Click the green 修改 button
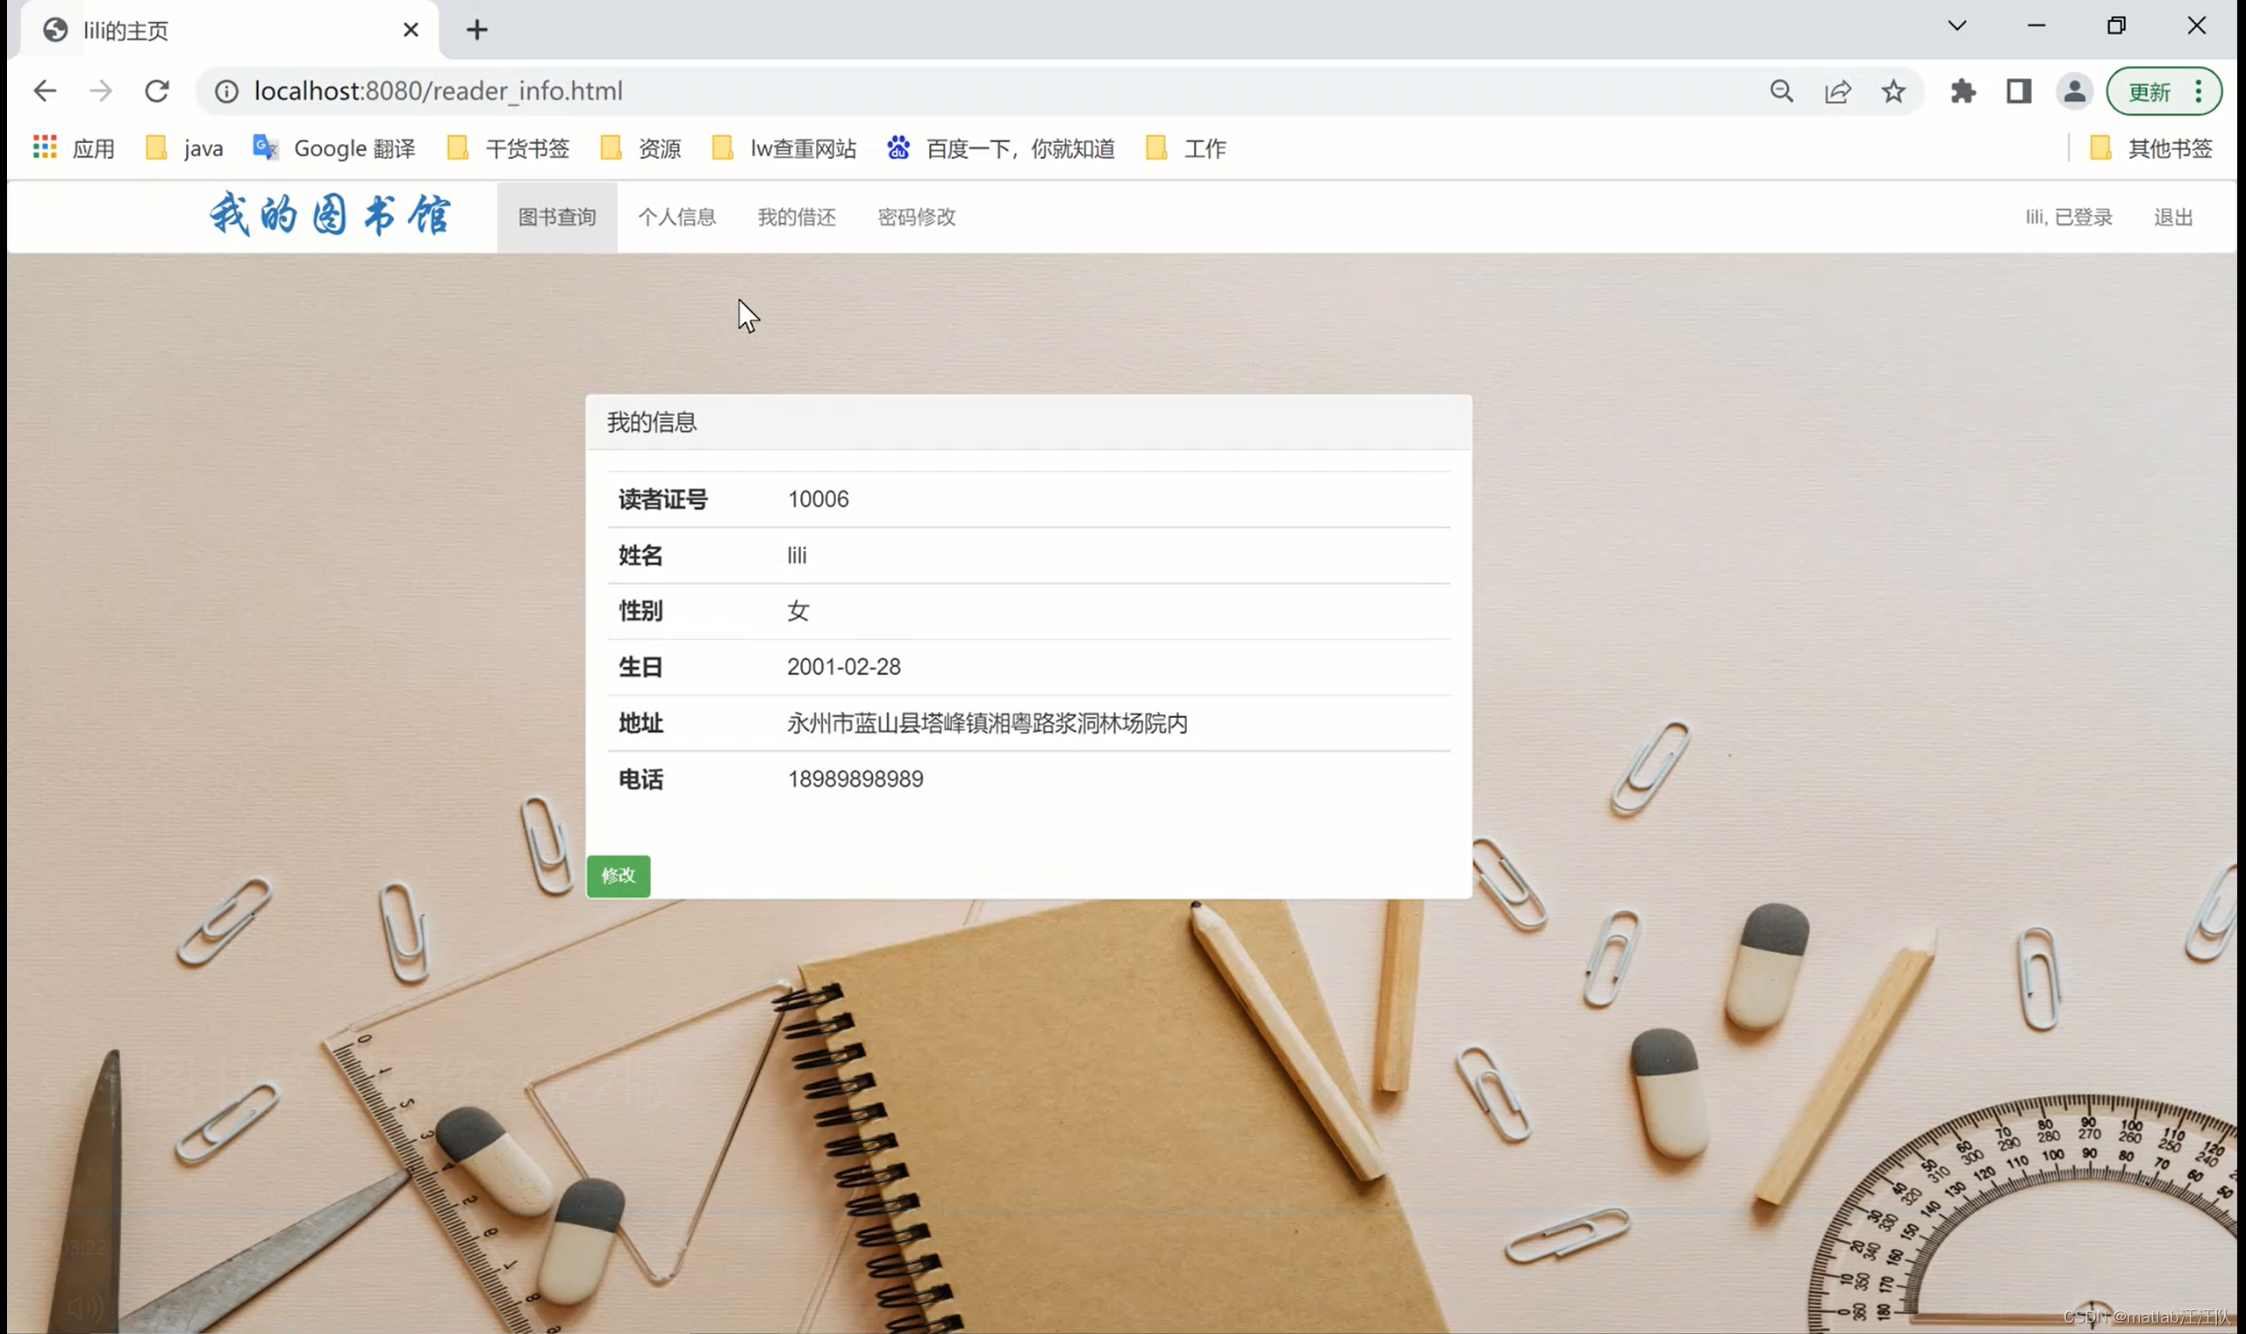Image resolution: width=2246 pixels, height=1334 pixels. pyautogui.click(x=619, y=876)
